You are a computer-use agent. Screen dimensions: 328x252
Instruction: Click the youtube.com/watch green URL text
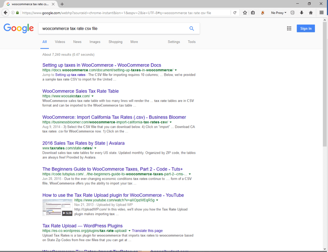[114, 200]
